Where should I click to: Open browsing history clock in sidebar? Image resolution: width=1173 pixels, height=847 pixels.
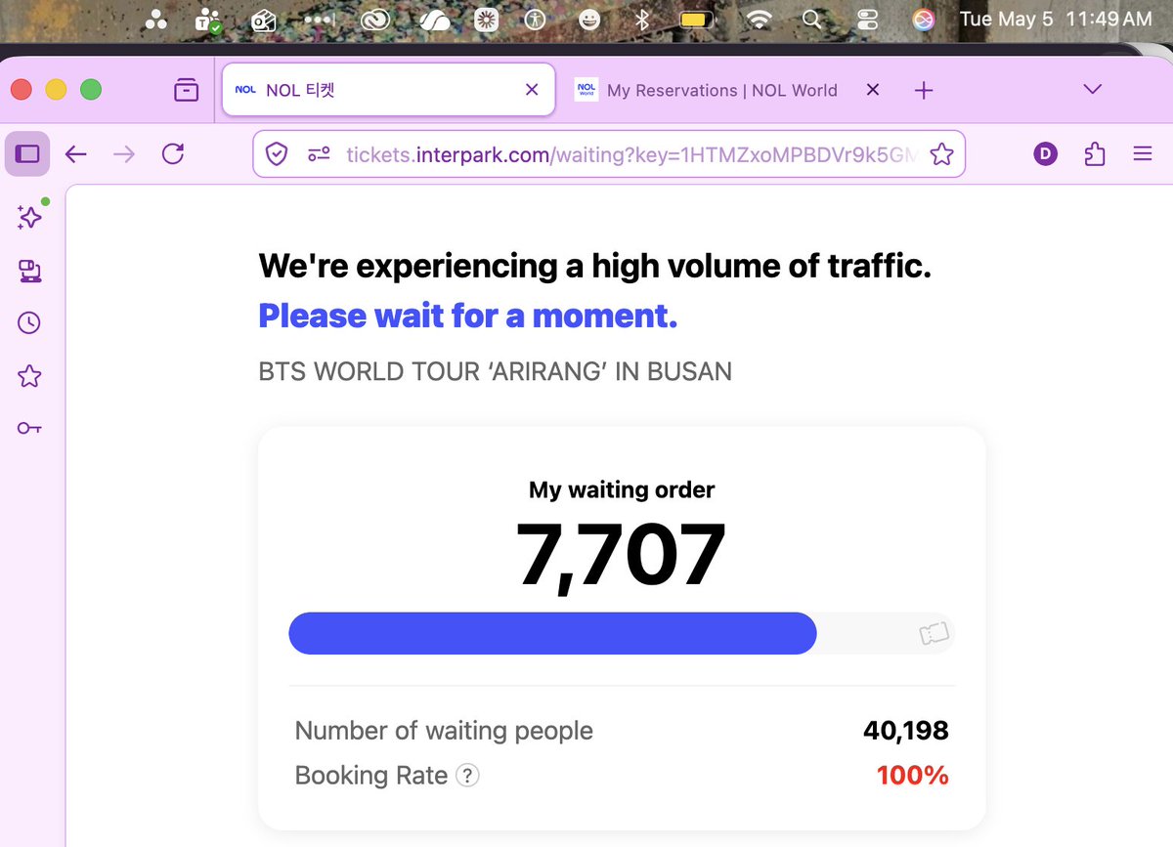click(29, 322)
